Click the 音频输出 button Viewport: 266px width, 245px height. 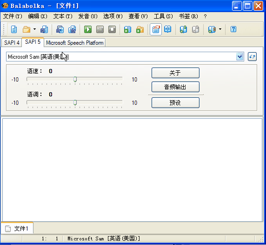click(x=175, y=87)
